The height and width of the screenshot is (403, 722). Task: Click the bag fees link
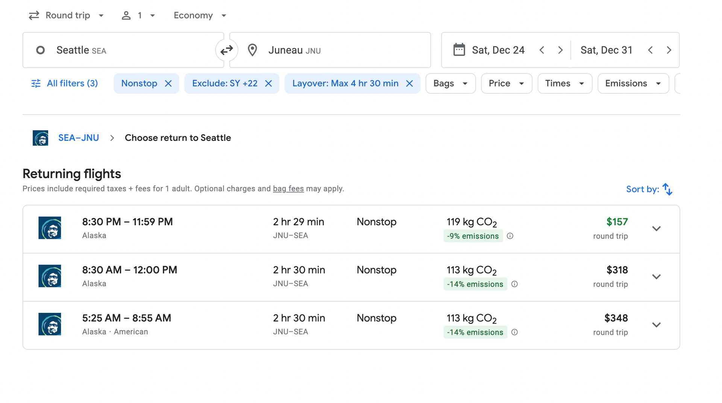[x=288, y=189]
